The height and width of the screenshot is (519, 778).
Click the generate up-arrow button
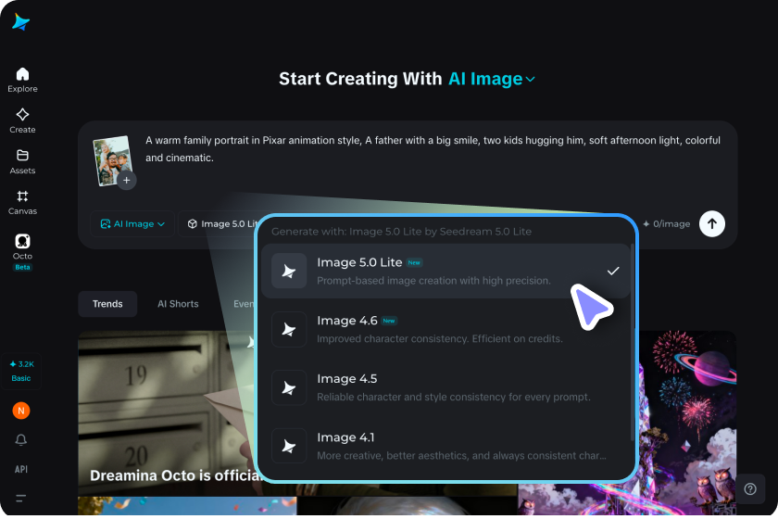point(712,224)
